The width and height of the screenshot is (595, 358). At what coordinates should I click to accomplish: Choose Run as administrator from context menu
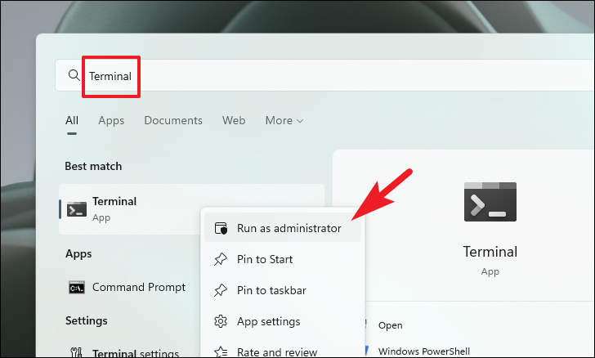[282, 228]
